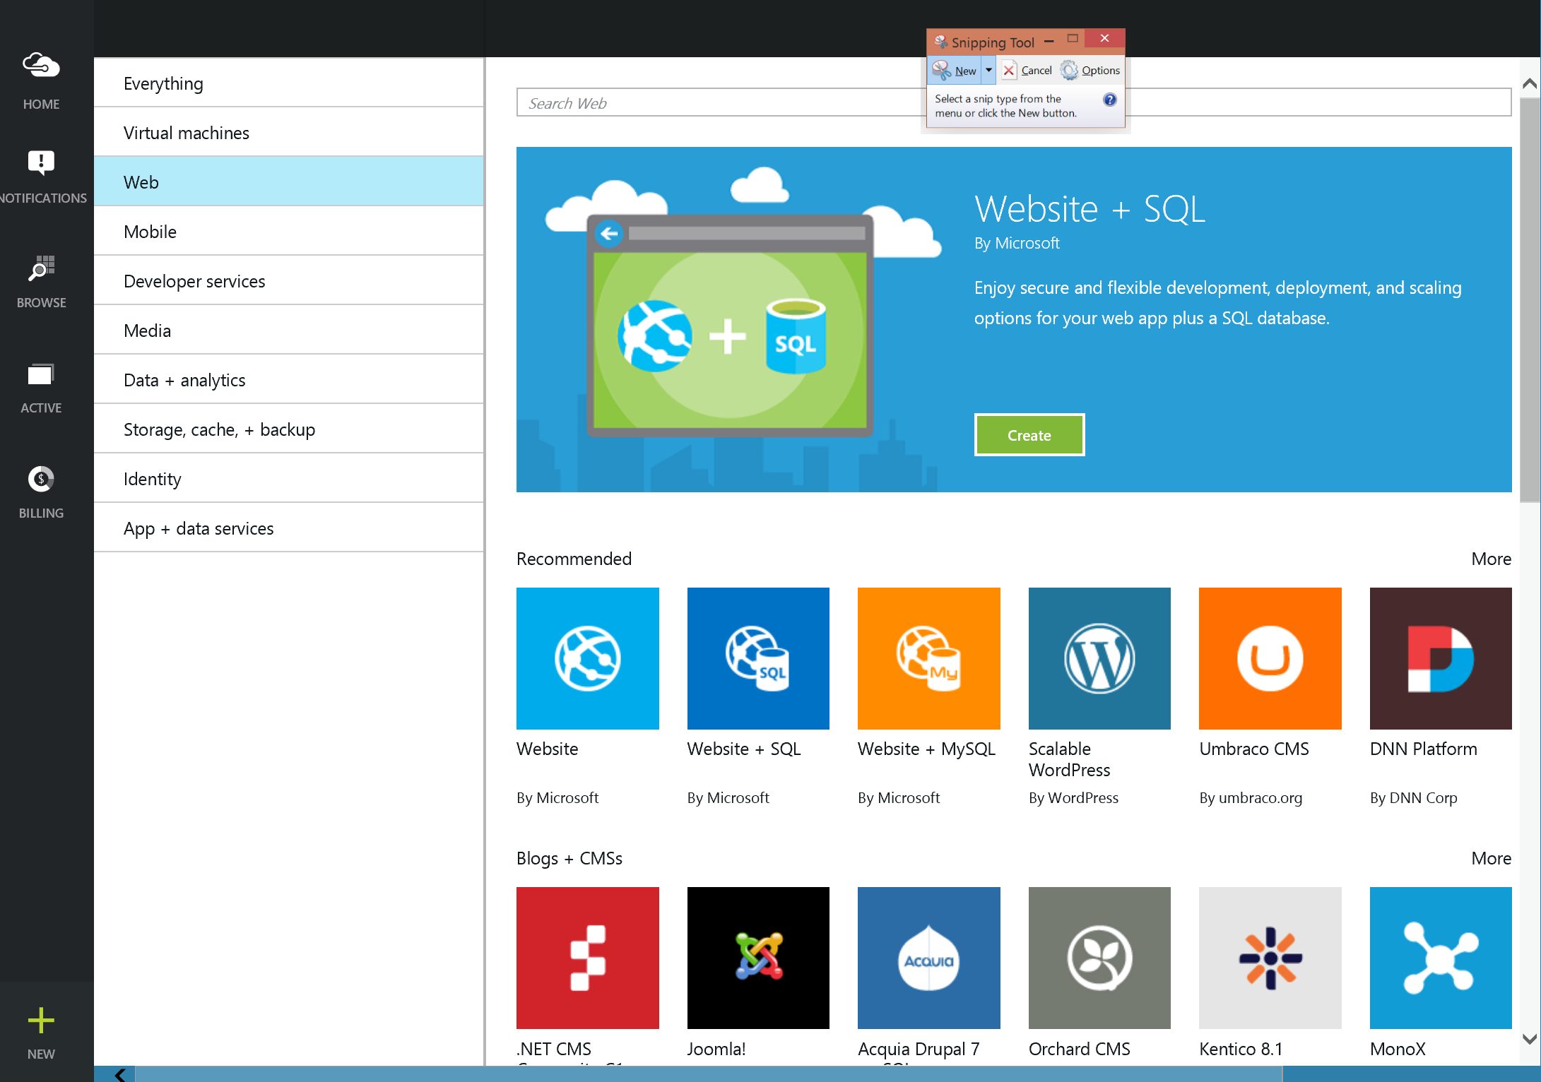Select the Mobile category

(289, 232)
